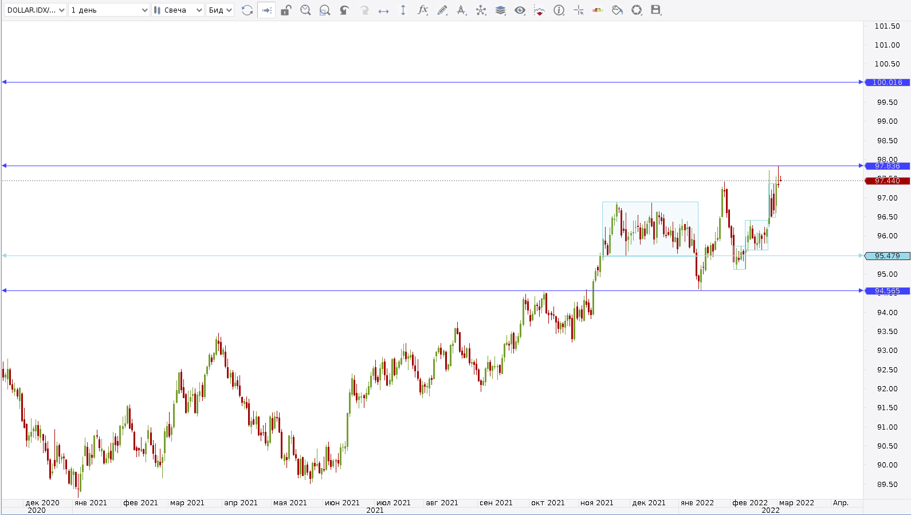Click the 'дек 2020' time axis label
The image size is (911, 515).
pyautogui.click(x=42, y=503)
